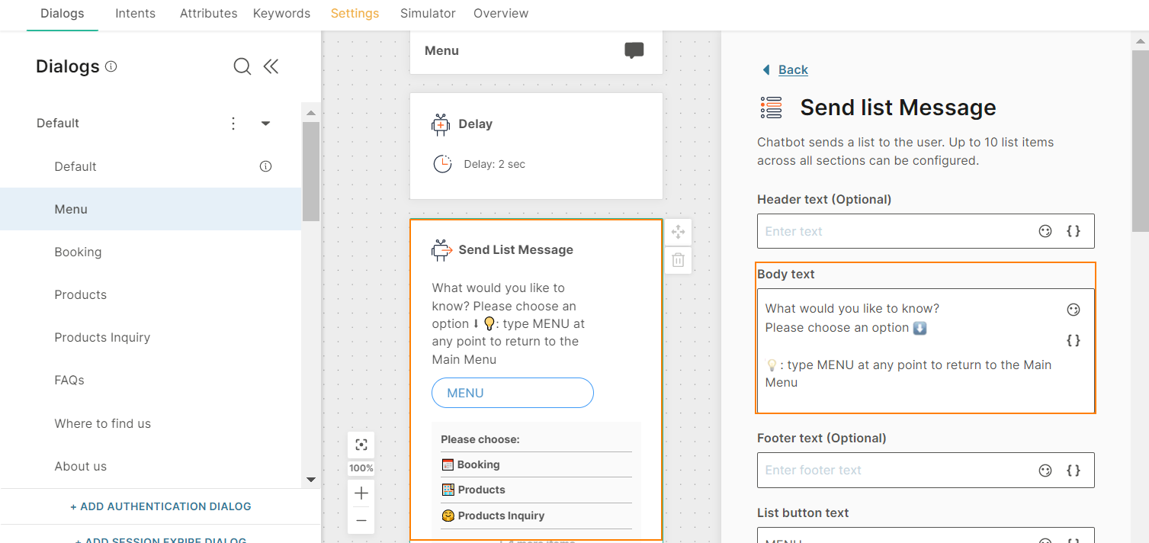Insert an attribute in Body text using {}
The height and width of the screenshot is (543, 1149).
[x=1074, y=340]
